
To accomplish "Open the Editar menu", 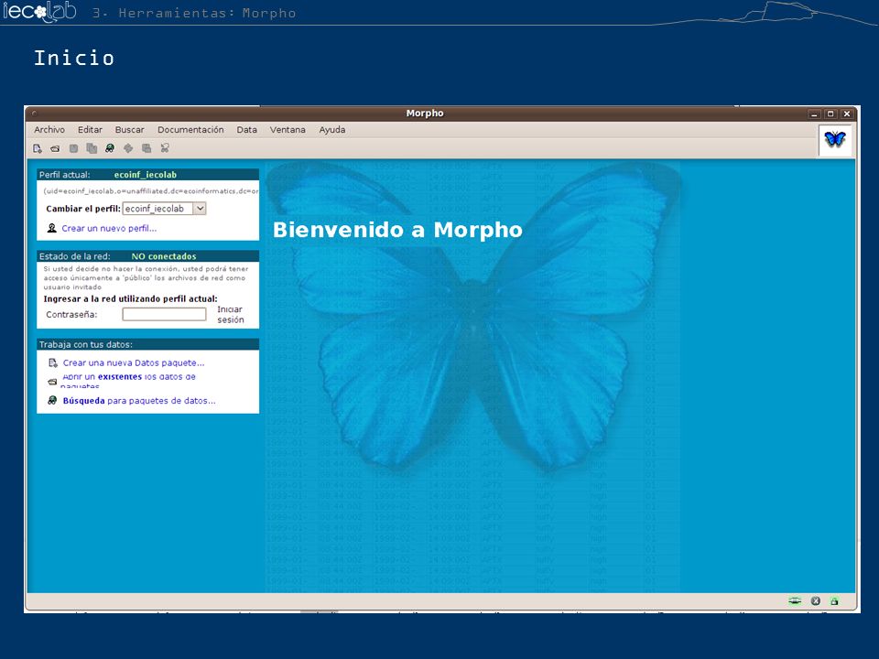I will 91,129.
